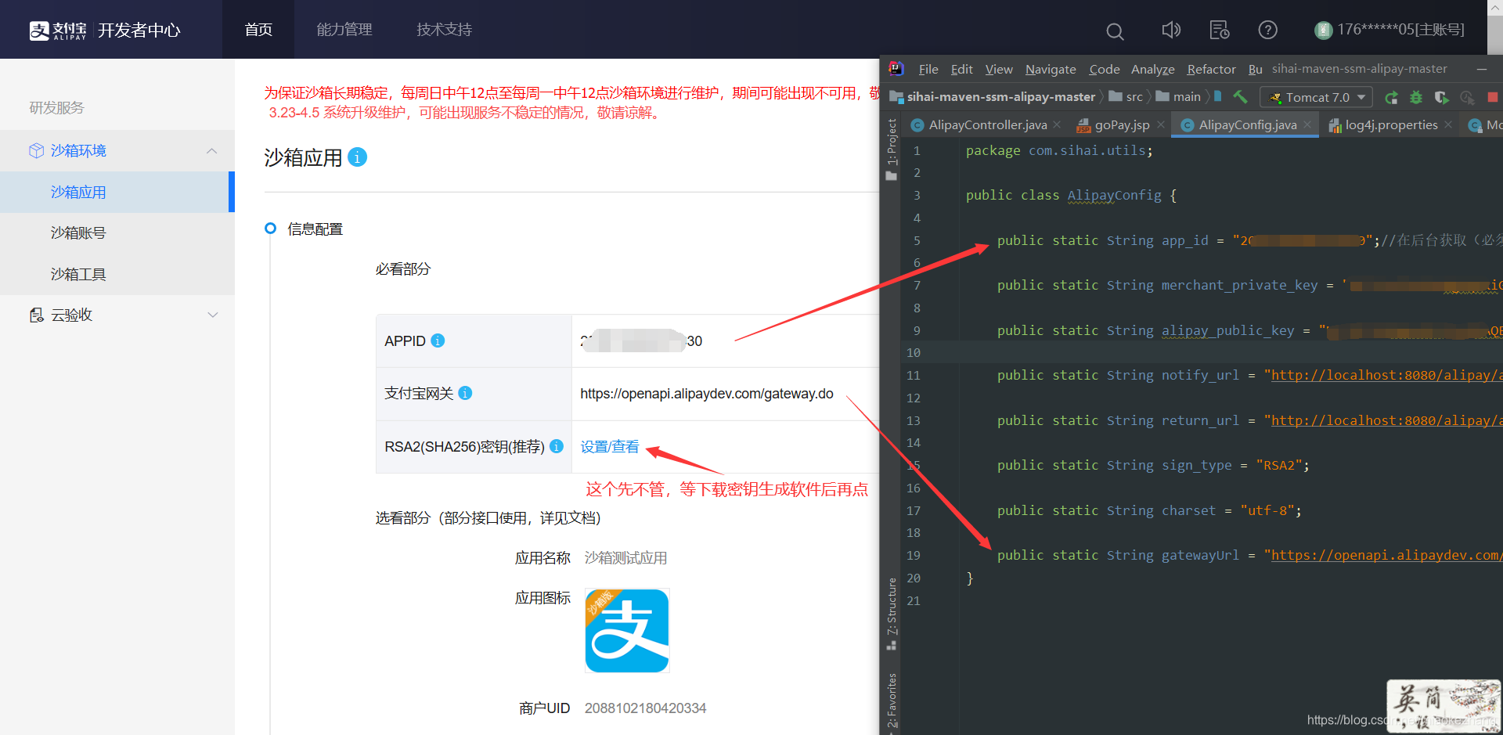
Task: Click the gateway URL https://openapi.alipaydev.com/gateway.do
Action: point(707,393)
